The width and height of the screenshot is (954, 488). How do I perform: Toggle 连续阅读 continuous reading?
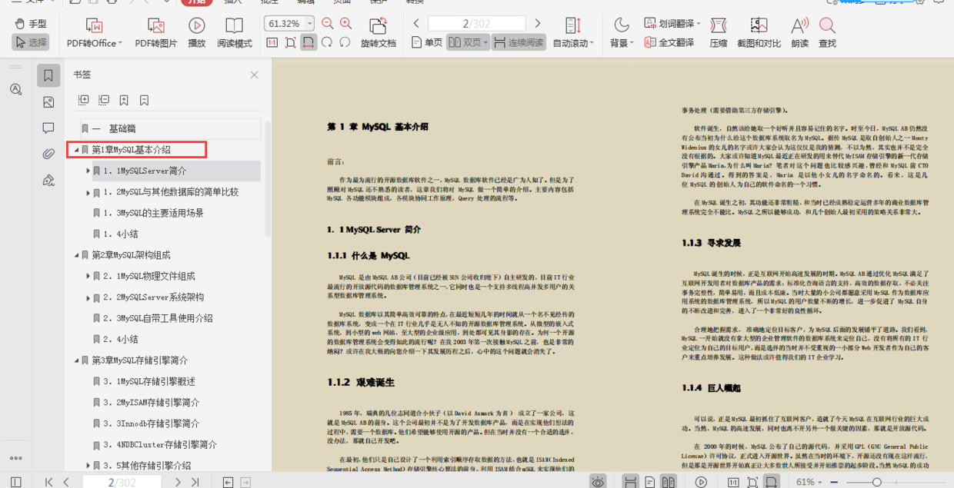519,42
